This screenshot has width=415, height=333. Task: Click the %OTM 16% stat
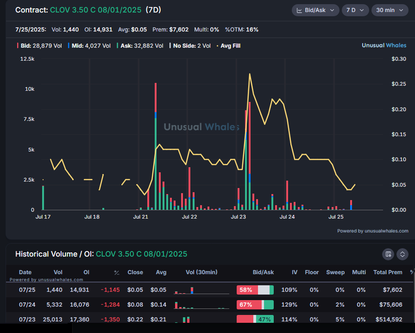click(242, 29)
